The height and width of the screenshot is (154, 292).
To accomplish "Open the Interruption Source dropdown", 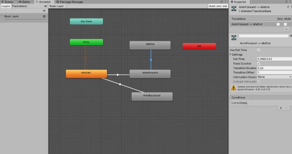I will point(274,77).
